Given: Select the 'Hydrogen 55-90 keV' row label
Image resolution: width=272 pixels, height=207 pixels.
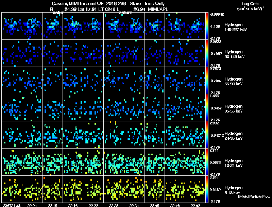Looking at the screenshot, I should [x=234, y=82].
